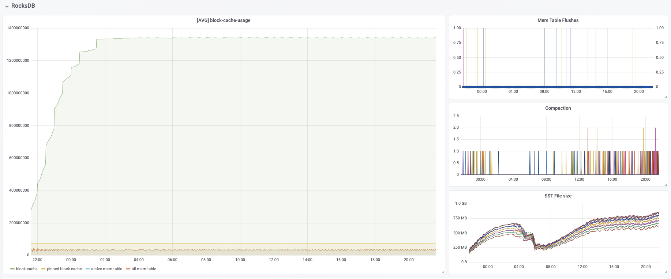Screen dimensions: 671x279
Task: Click the block-cache-usage panel resize handle
Action: (x=443, y=272)
